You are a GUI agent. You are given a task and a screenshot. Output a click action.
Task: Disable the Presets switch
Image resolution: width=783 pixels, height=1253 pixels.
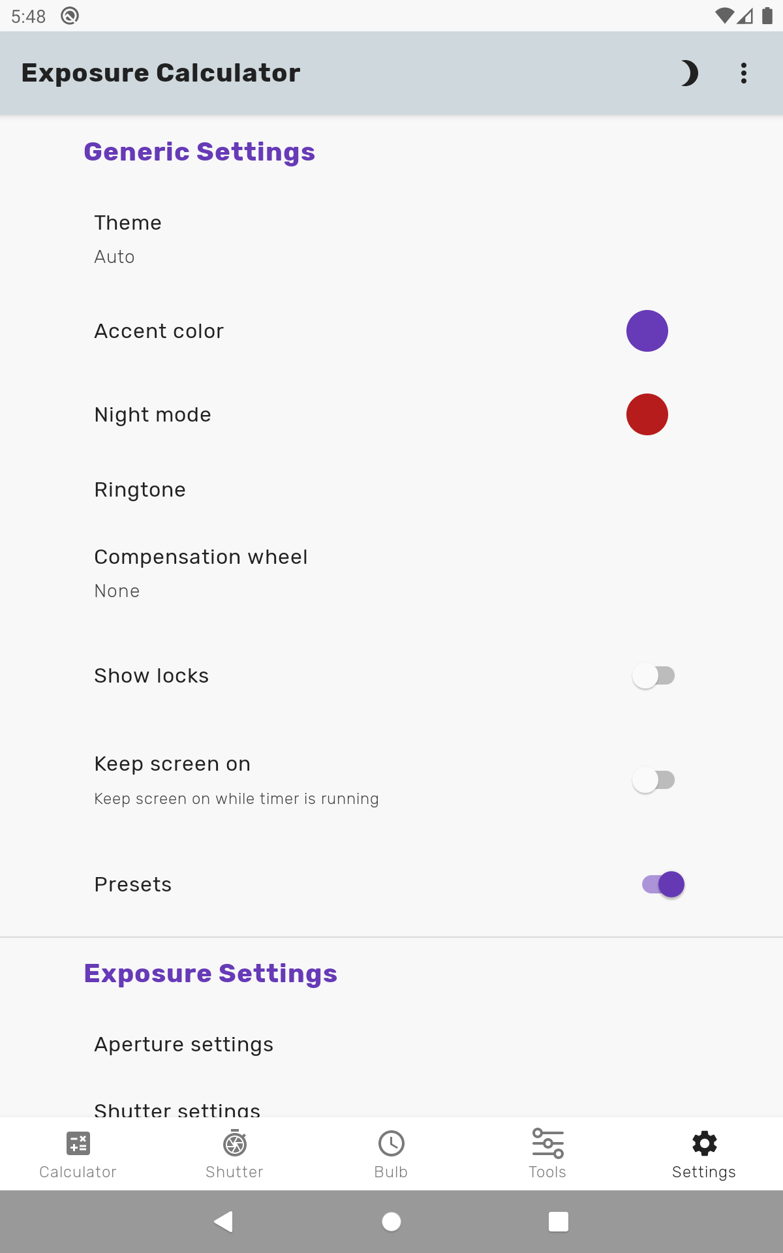[x=664, y=884]
